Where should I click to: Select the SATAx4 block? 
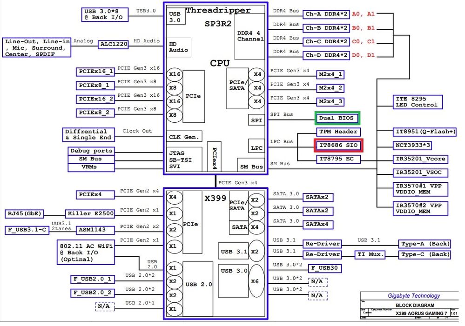(x=318, y=225)
